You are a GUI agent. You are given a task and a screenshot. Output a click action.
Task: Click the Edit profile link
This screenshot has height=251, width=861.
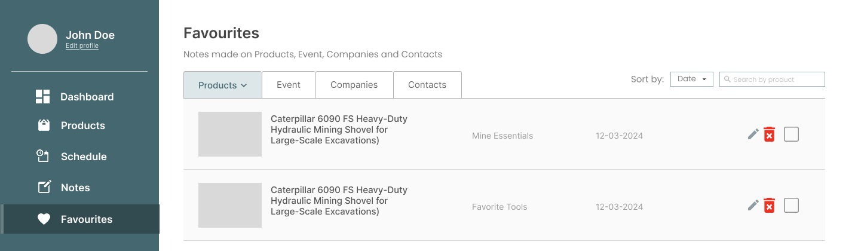click(x=82, y=46)
